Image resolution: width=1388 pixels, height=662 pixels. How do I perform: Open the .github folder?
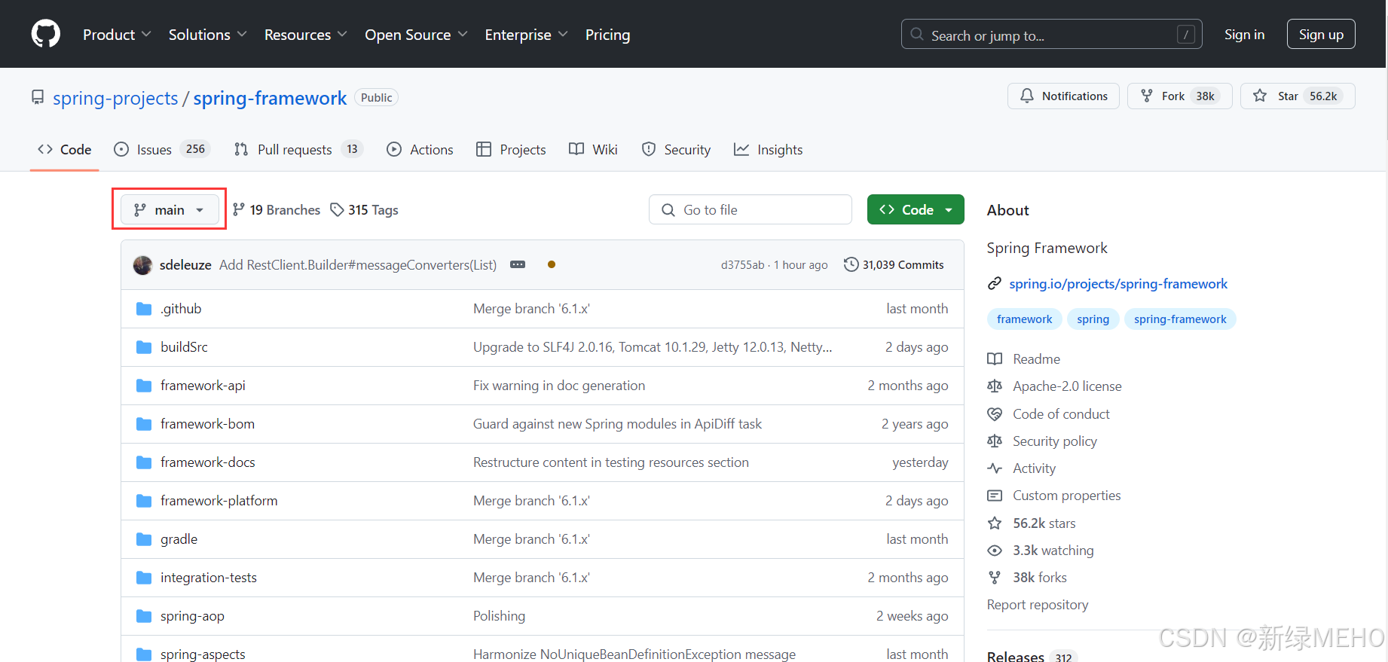[x=181, y=309]
